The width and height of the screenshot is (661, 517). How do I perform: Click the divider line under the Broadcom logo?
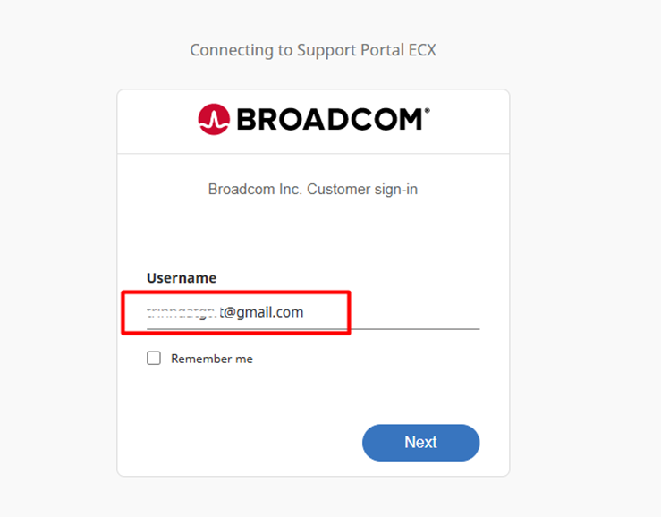click(313, 154)
